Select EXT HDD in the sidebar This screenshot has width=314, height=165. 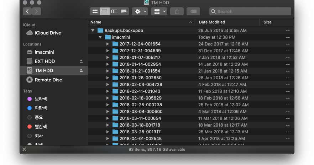[54, 61]
